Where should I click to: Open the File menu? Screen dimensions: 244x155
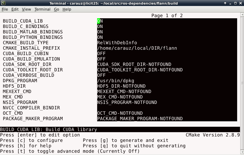(5, 9)
